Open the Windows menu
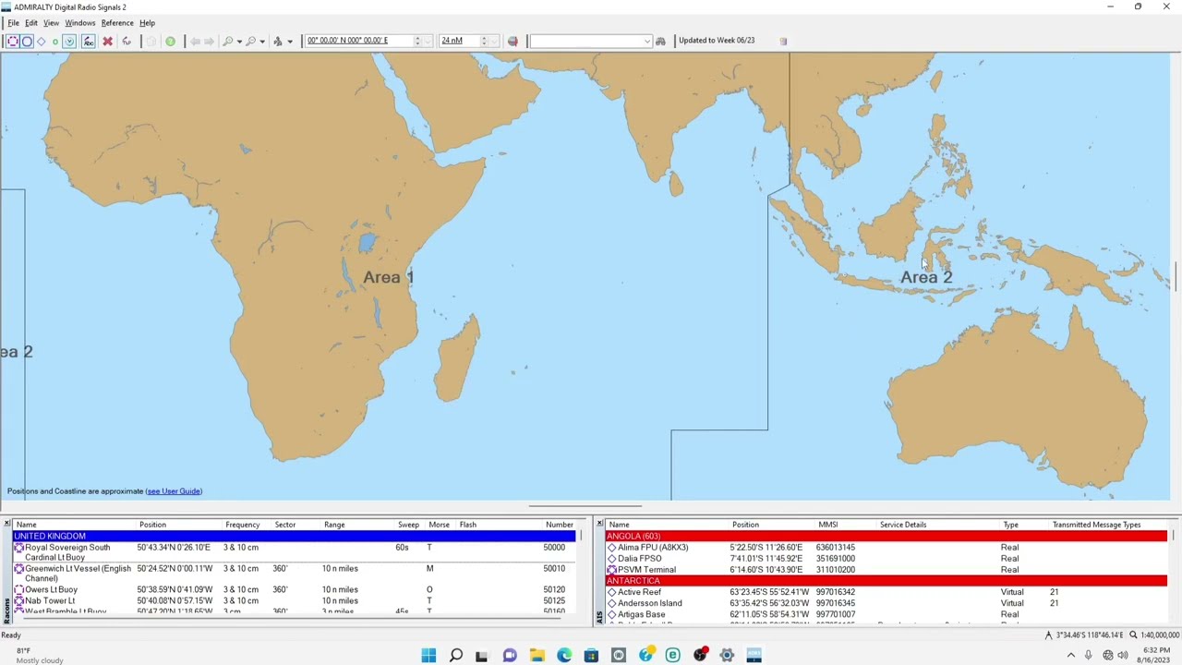The image size is (1182, 665). [79, 23]
